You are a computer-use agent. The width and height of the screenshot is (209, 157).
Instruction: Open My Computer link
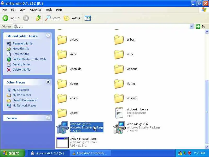point(21,90)
